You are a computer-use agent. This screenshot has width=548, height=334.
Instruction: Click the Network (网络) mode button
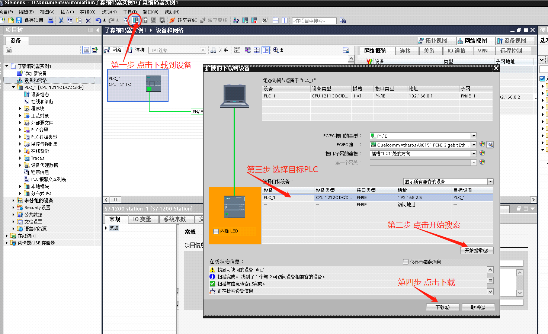coord(113,50)
